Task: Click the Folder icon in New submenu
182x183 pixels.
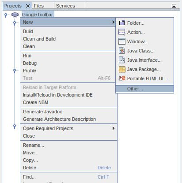Action: [122, 23]
